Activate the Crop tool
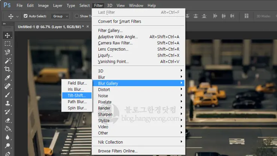Screen dimensions: 277x156 7,69
